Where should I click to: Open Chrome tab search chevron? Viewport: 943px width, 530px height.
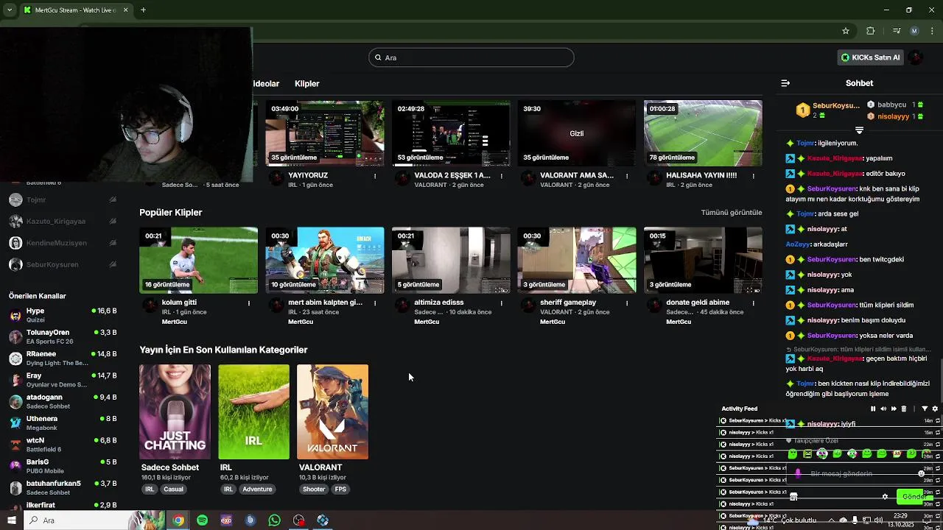point(10,10)
